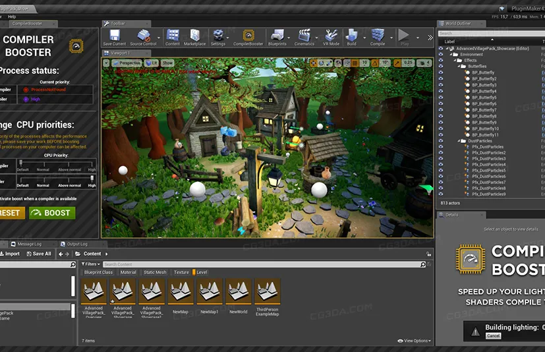Open the scale snap value 0.25 dropdown

(408, 63)
